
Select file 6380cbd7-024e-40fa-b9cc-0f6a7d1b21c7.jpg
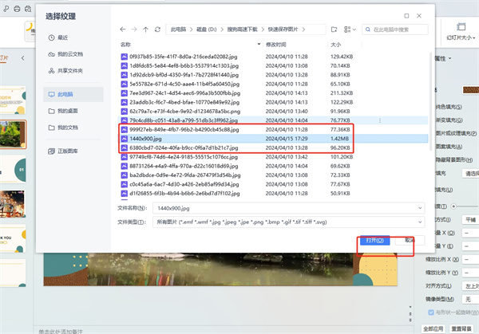coord(184,147)
